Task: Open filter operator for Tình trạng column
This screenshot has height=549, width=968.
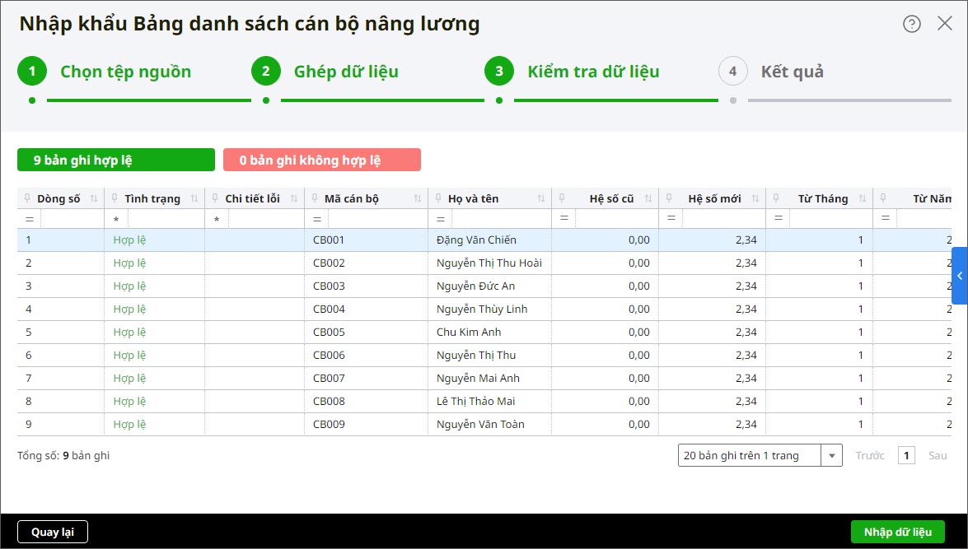Action: 116,220
